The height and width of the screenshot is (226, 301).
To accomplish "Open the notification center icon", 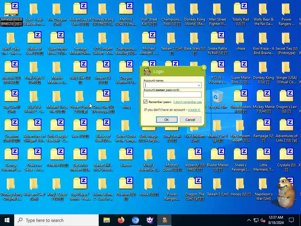I will click(x=291, y=220).
